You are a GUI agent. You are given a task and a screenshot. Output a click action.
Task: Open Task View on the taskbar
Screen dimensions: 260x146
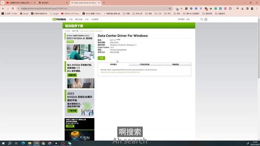(x=16, y=143)
